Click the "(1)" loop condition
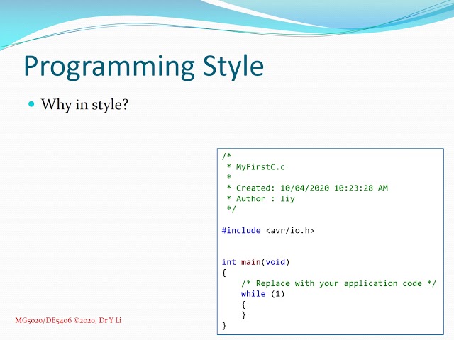This screenshot has width=454, height=340. point(277,294)
